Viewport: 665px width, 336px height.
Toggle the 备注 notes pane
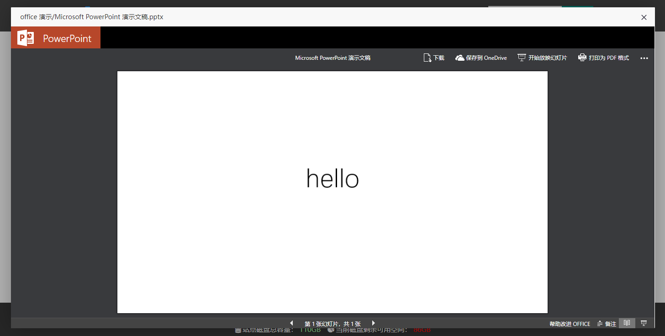[x=607, y=324]
